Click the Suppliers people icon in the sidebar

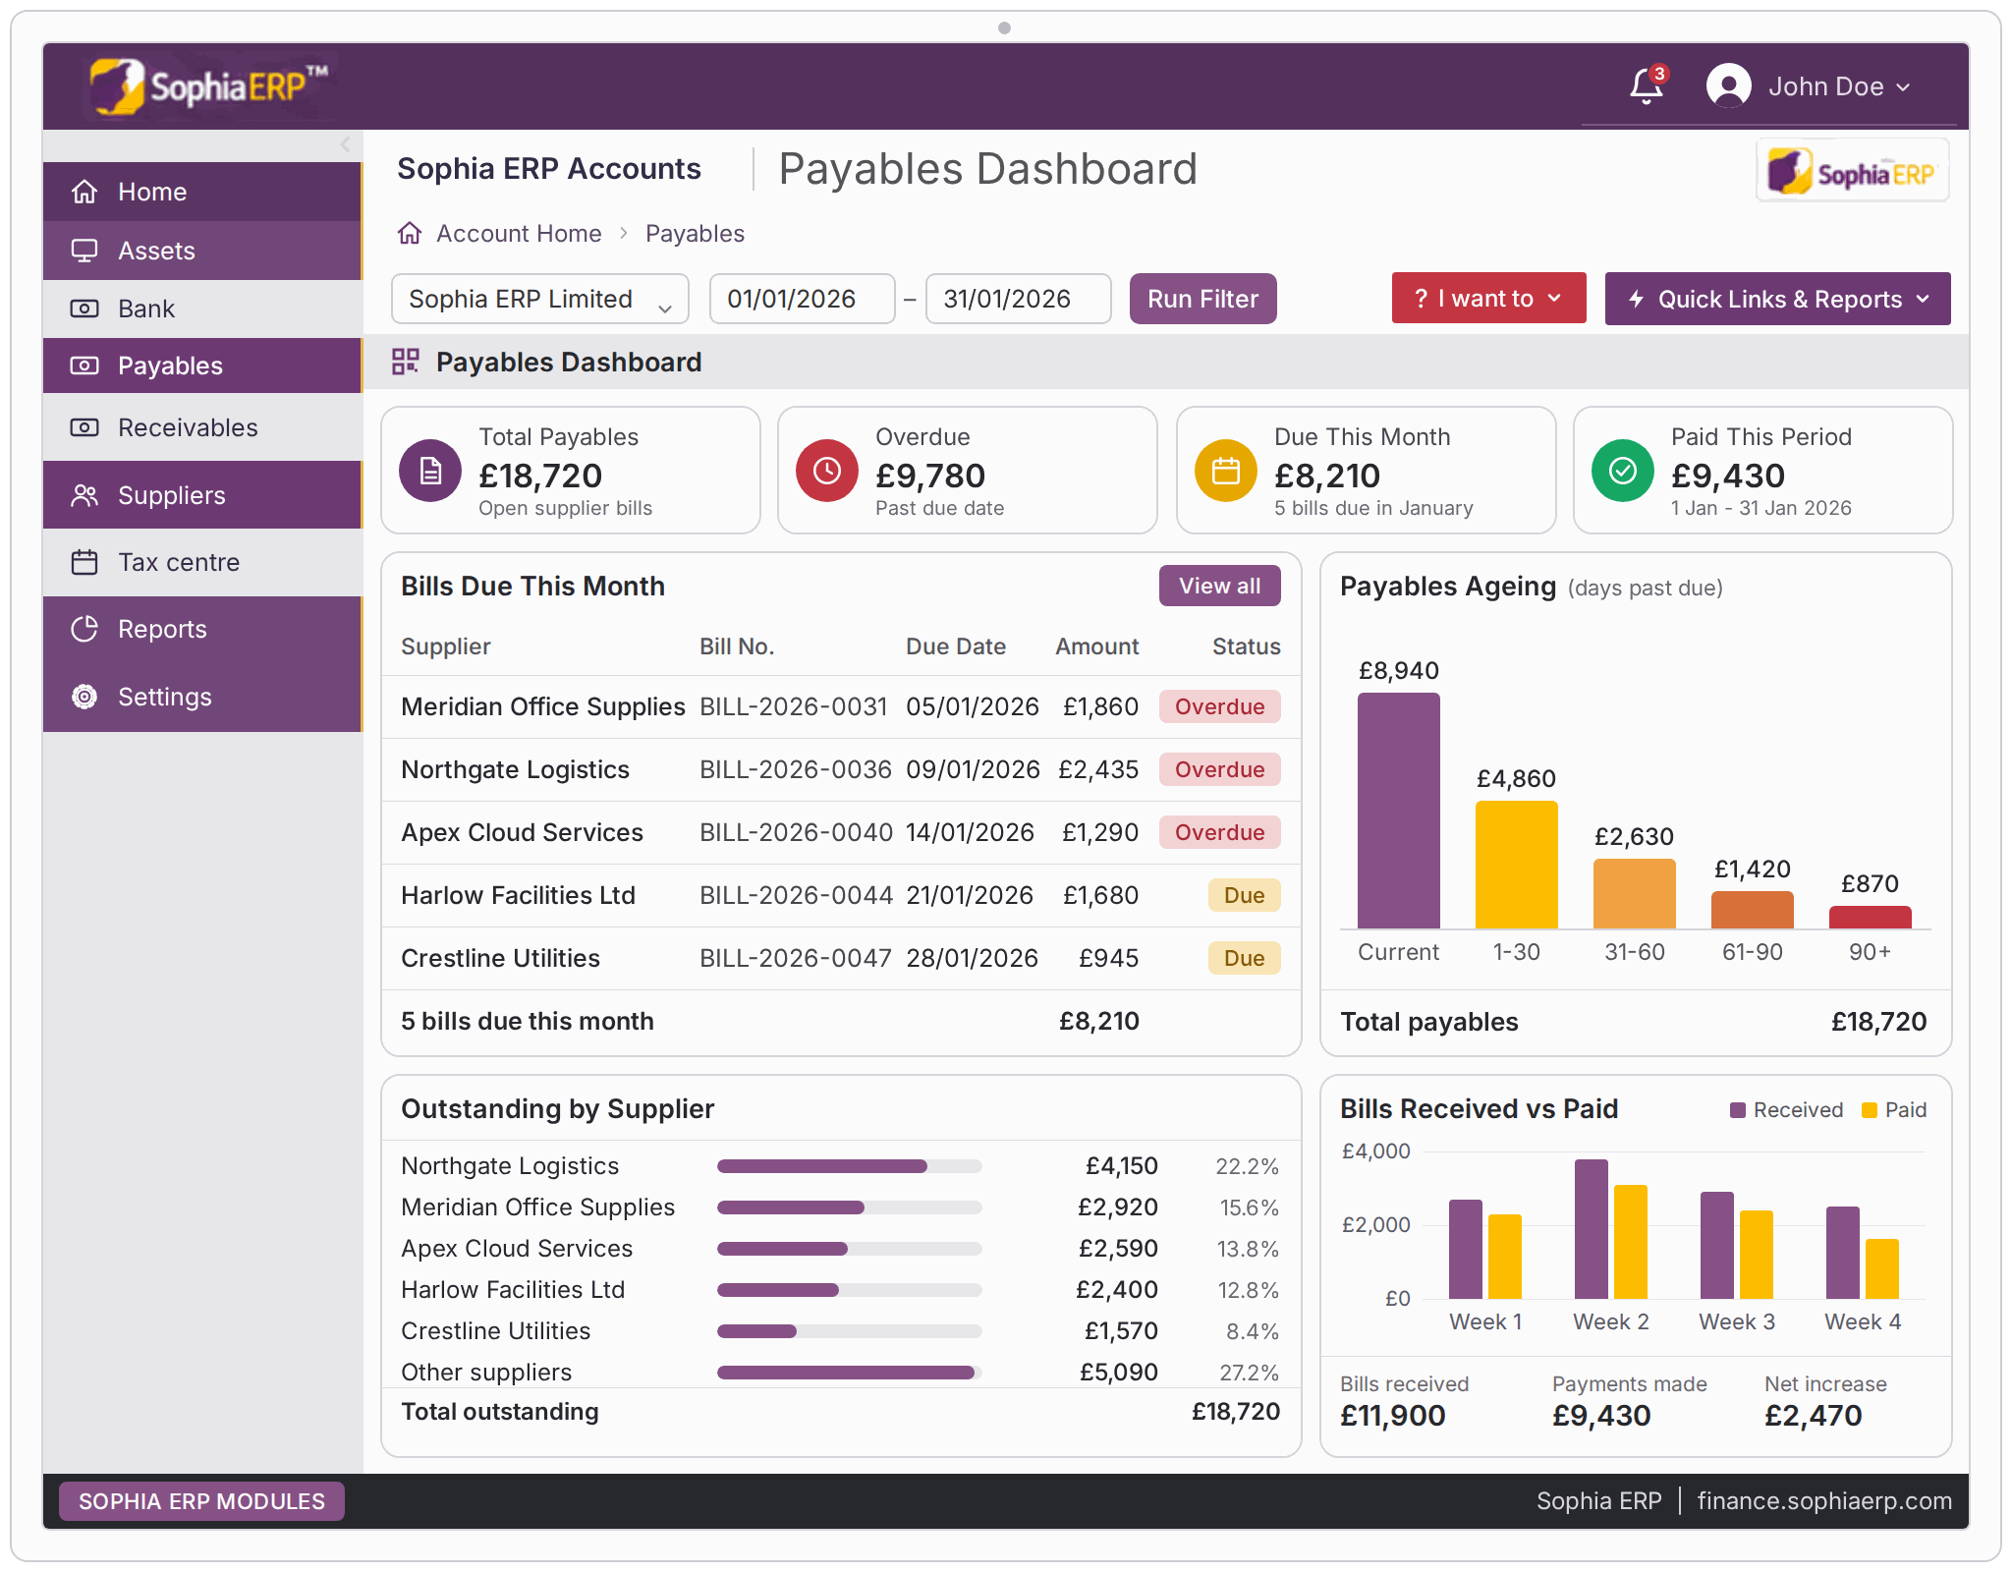tap(84, 495)
